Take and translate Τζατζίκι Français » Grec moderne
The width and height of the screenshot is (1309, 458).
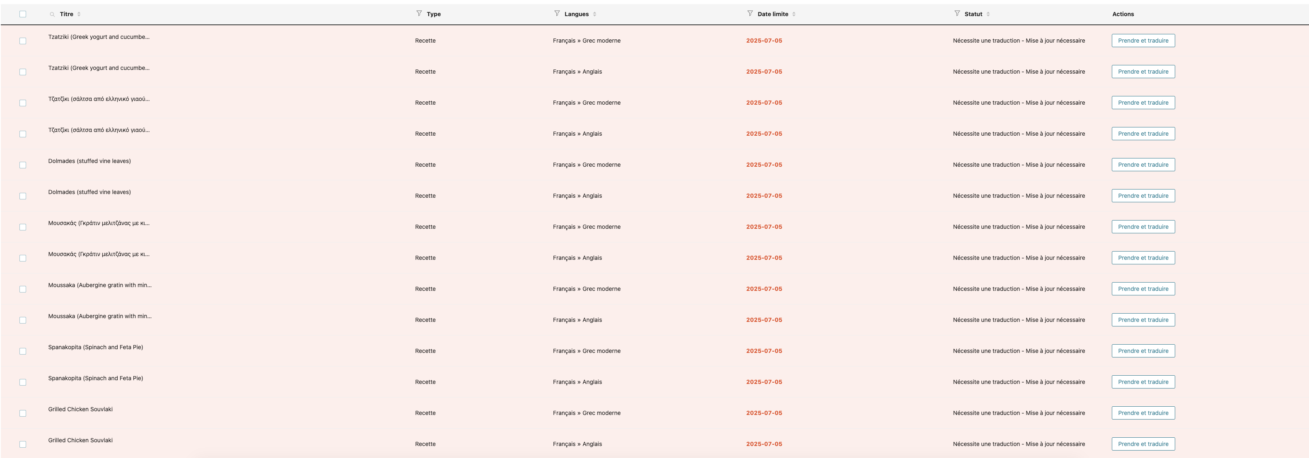1143,103
